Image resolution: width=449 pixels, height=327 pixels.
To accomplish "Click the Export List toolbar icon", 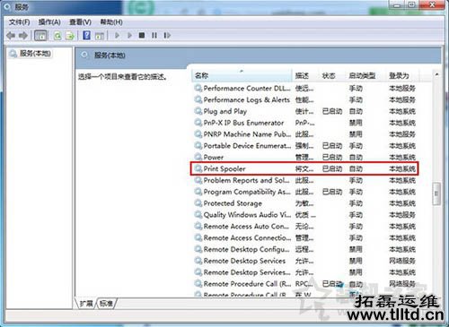I will tap(70, 36).
